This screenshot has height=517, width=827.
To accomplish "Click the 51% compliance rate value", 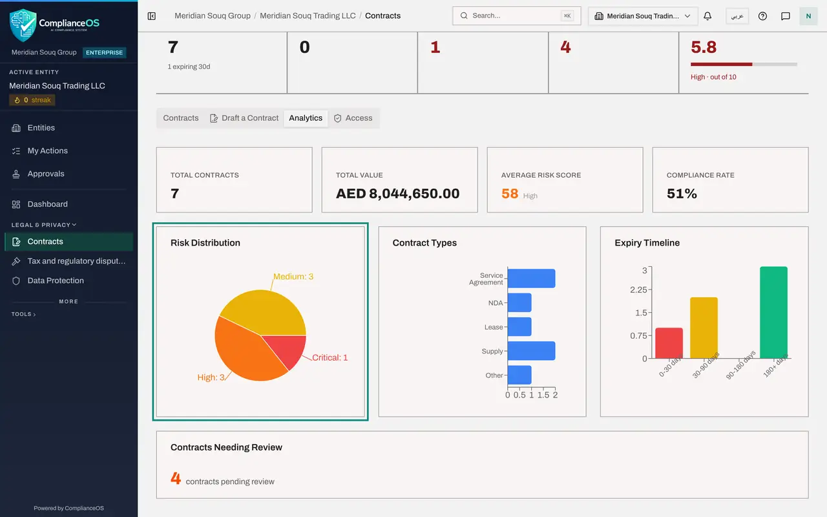I will pos(682,193).
